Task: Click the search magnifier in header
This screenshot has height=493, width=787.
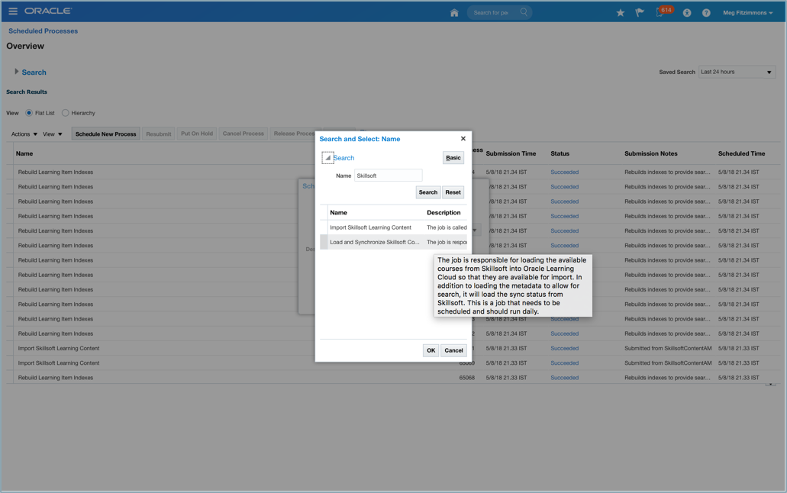Action: 524,12
